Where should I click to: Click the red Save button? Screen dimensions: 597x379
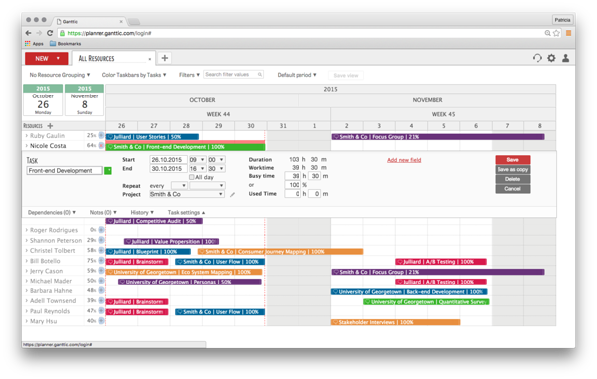click(x=512, y=160)
